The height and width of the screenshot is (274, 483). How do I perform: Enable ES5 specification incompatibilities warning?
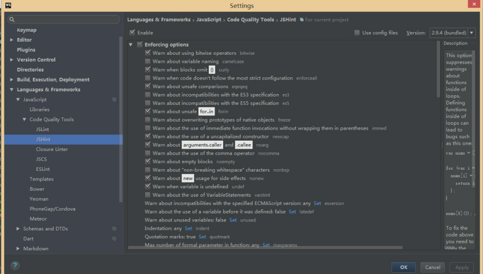click(148, 103)
